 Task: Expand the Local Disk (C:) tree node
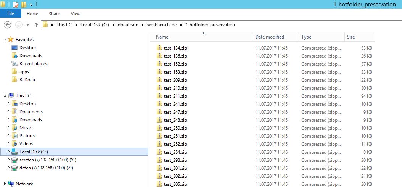point(9,152)
